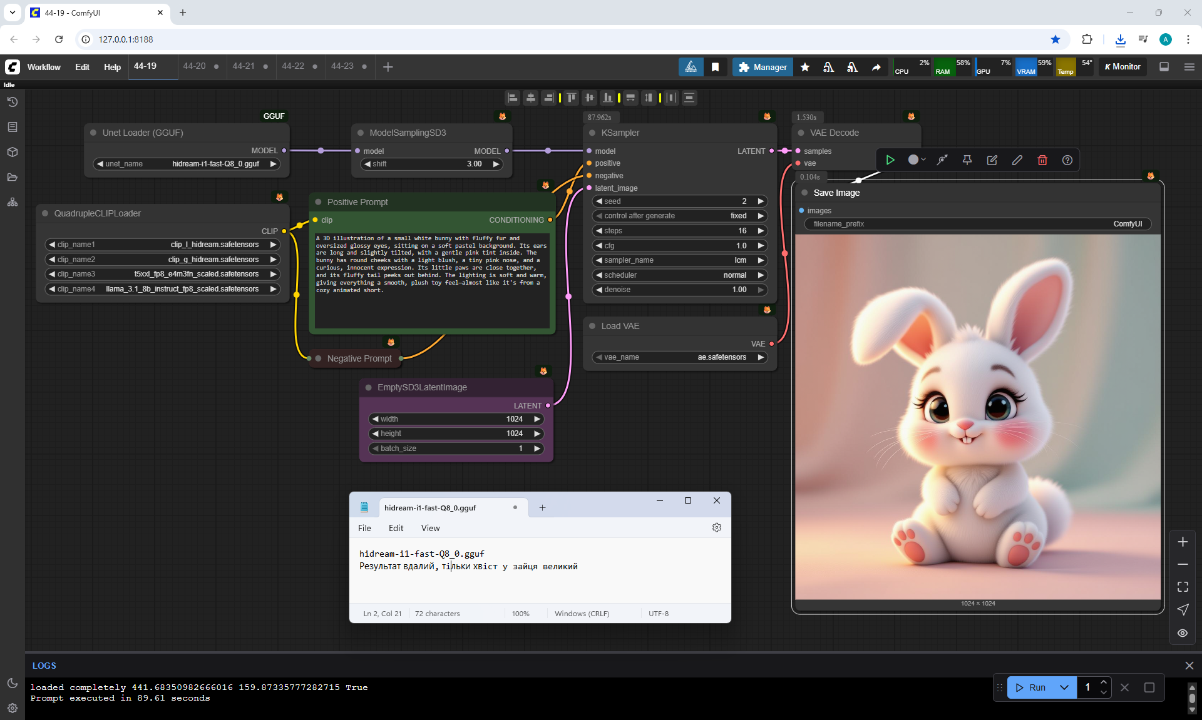Click the filename_prefix field in Save Image
The width and height of the screenshot is (1202, 720).
[977, 224]
